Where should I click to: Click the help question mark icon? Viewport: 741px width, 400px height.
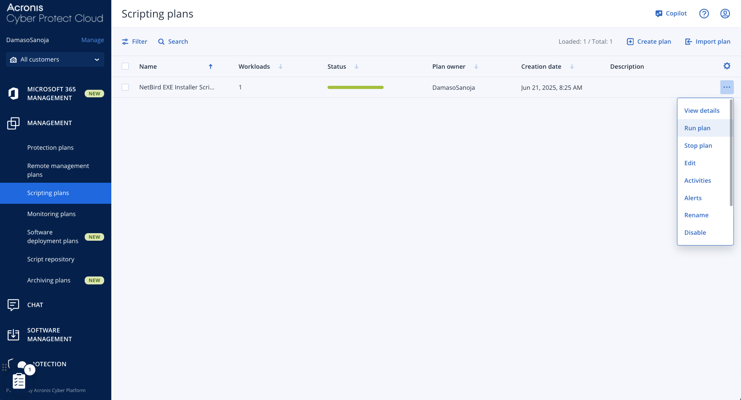coord(704,14)
